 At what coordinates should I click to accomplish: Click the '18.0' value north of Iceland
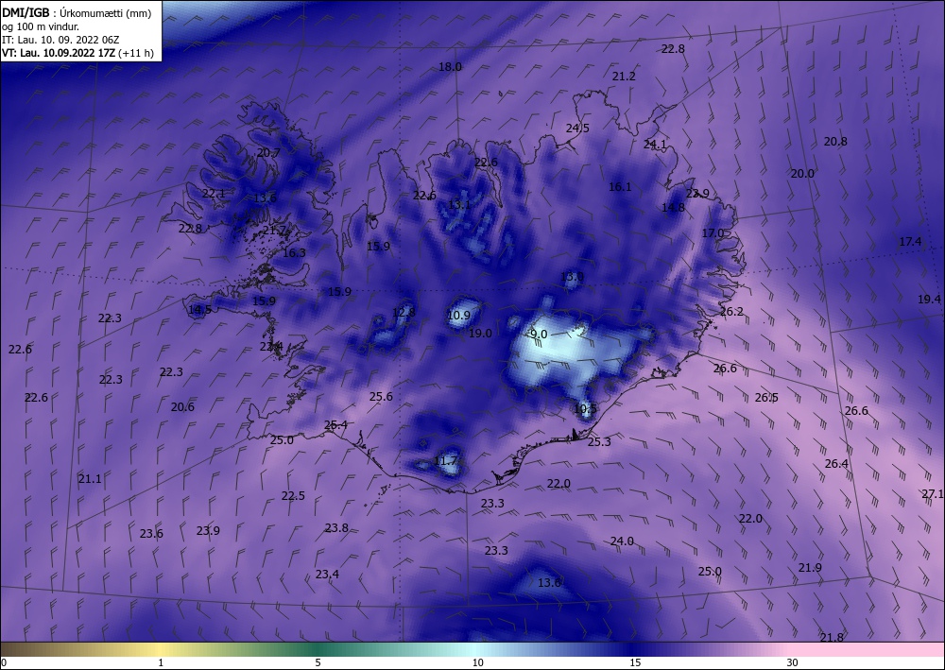[x=450, y=67]
